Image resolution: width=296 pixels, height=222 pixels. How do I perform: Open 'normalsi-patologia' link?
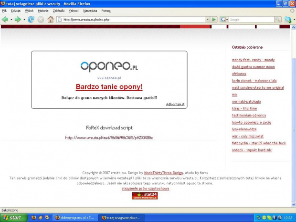click(x=246, y=102)
